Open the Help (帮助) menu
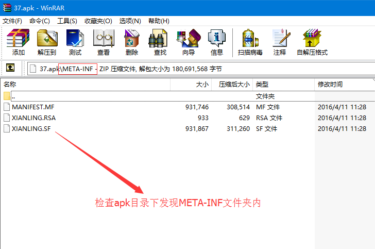Screen dimensions: 375x249 click(x=159, y=21)
